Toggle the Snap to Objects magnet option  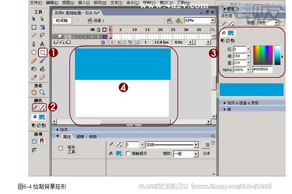pos(42,141)
